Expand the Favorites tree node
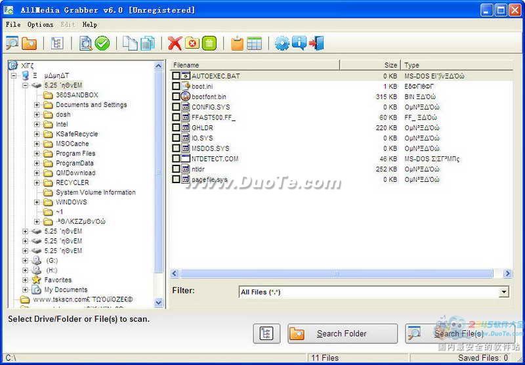Image resolution: width=525 pixels, height=365 pixels. [25, 280]
